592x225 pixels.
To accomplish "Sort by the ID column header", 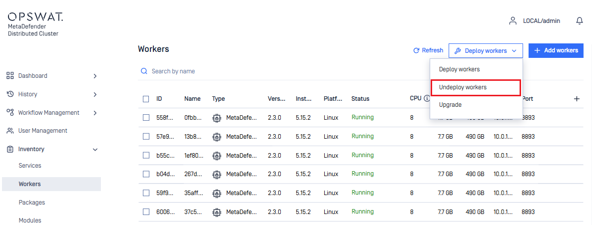I will coord(159,99).
